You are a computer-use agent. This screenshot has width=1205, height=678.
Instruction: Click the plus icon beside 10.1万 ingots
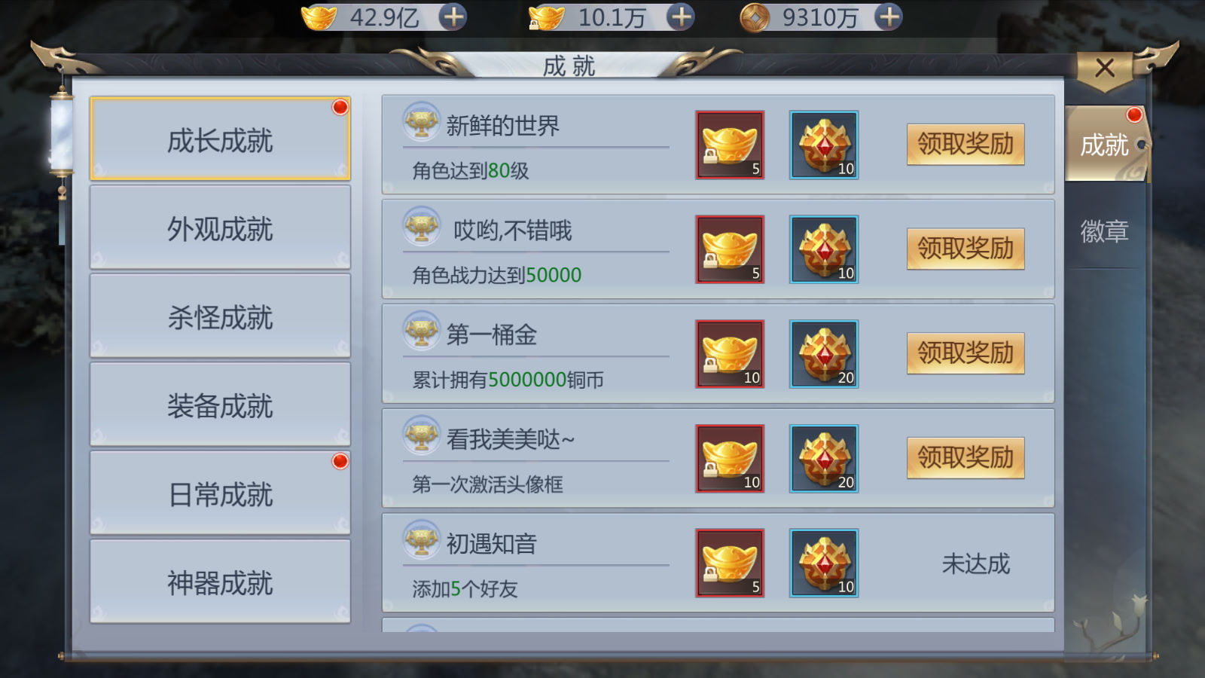point(680,17)
